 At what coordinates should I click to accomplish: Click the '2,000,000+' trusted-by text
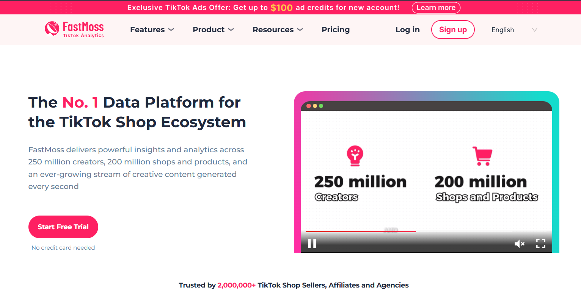237,285
